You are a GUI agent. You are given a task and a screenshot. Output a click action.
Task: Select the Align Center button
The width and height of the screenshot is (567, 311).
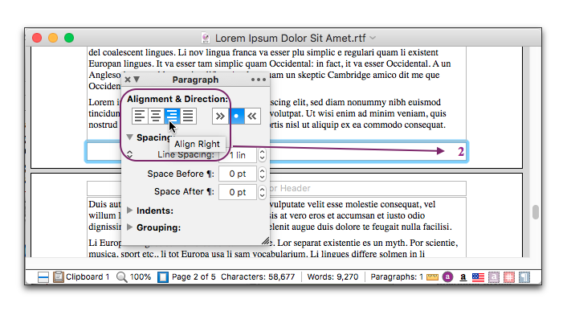coord(156,116)
